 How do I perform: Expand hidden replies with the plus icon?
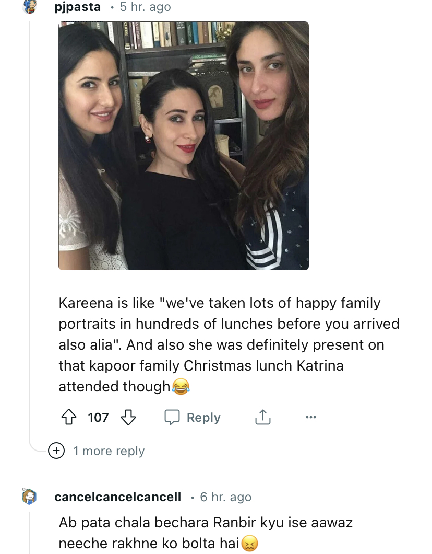click(x=56, y=451)
